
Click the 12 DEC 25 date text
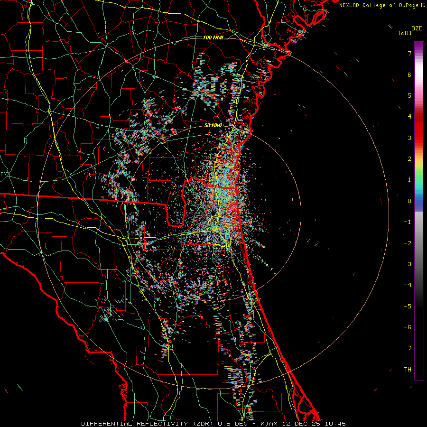[301, 424]
